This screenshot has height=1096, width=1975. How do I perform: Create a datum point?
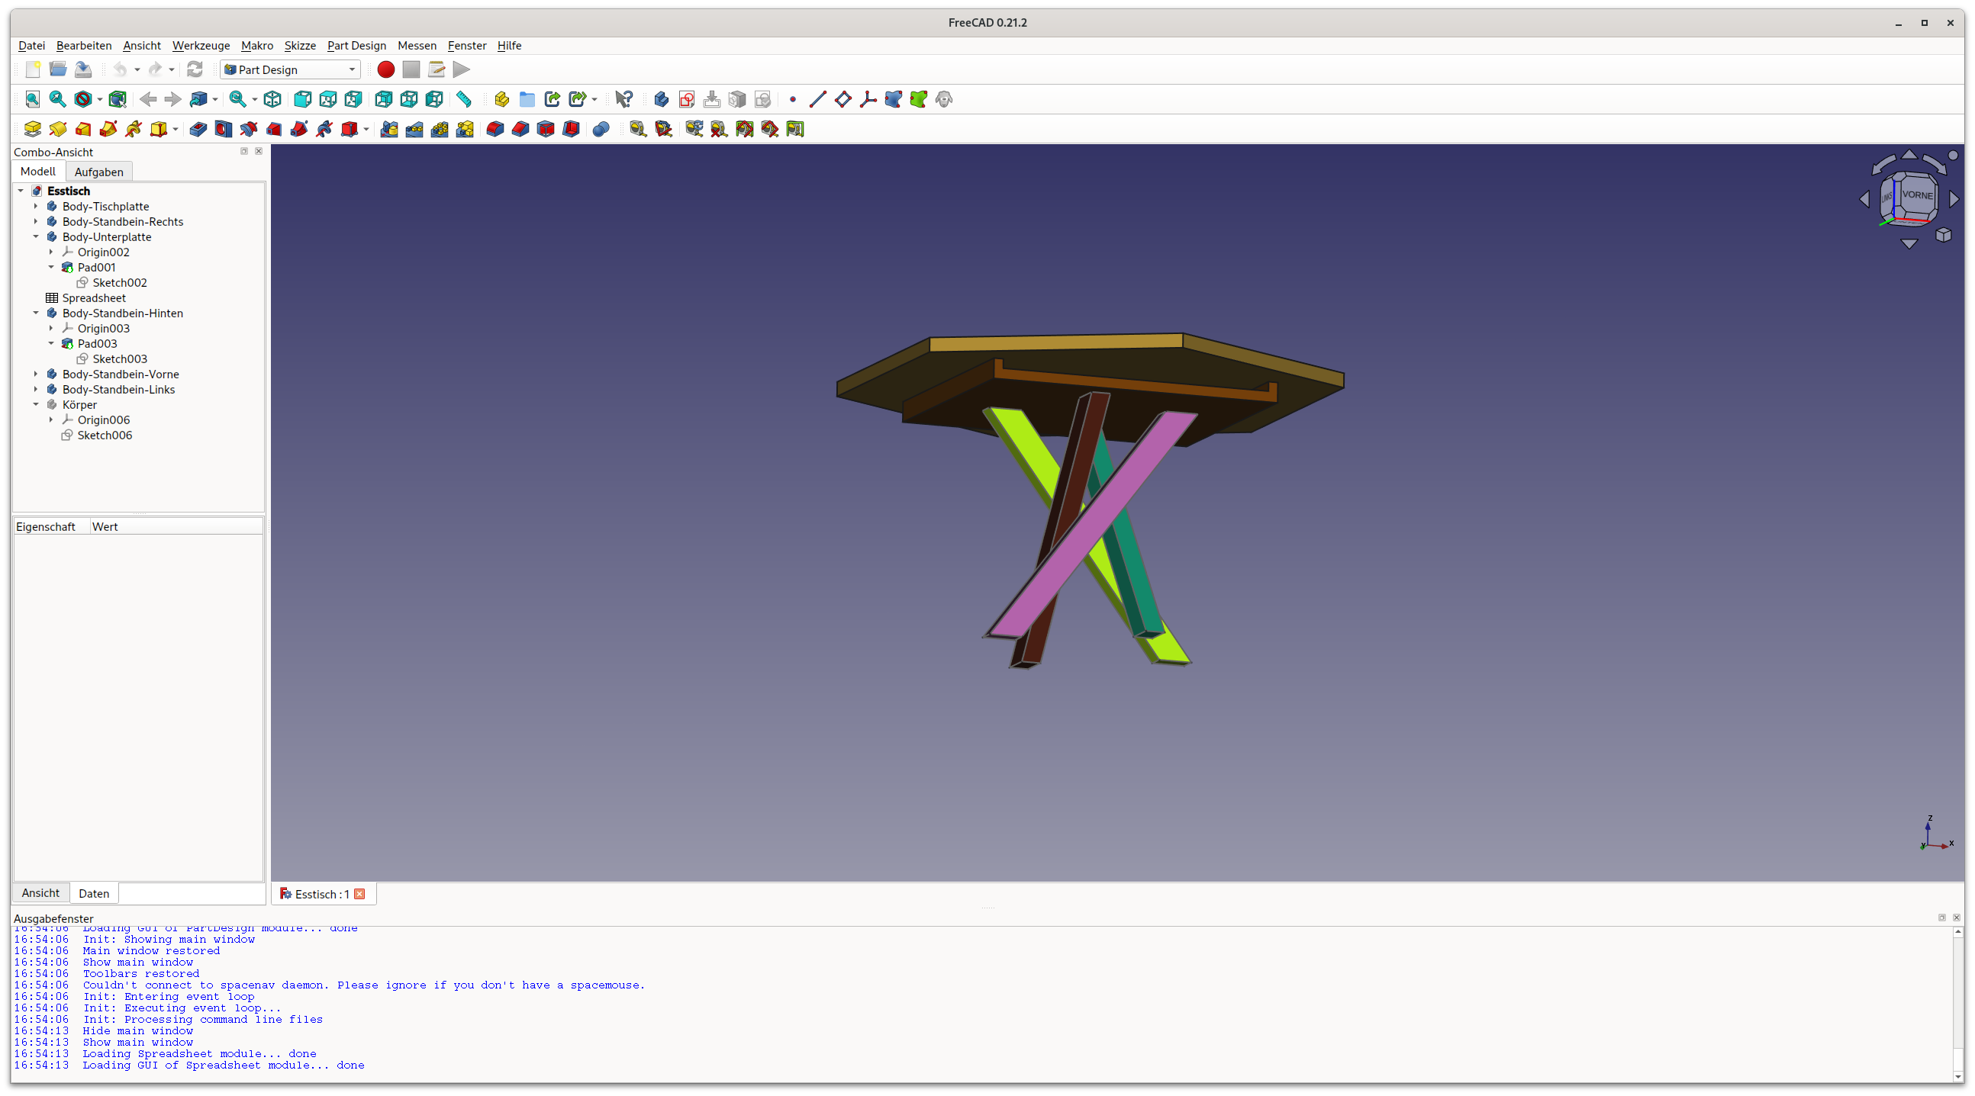[793, 99]
